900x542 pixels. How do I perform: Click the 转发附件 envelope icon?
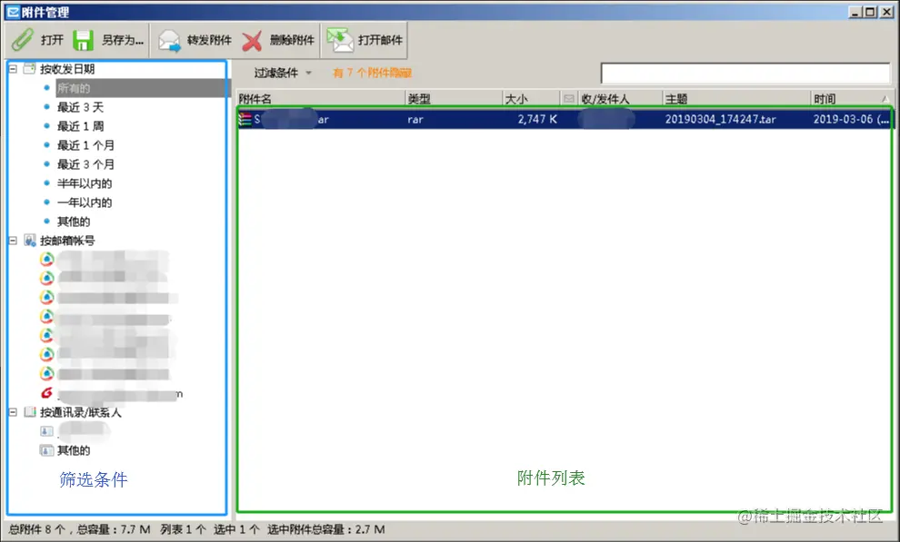[x=170, y=41]
